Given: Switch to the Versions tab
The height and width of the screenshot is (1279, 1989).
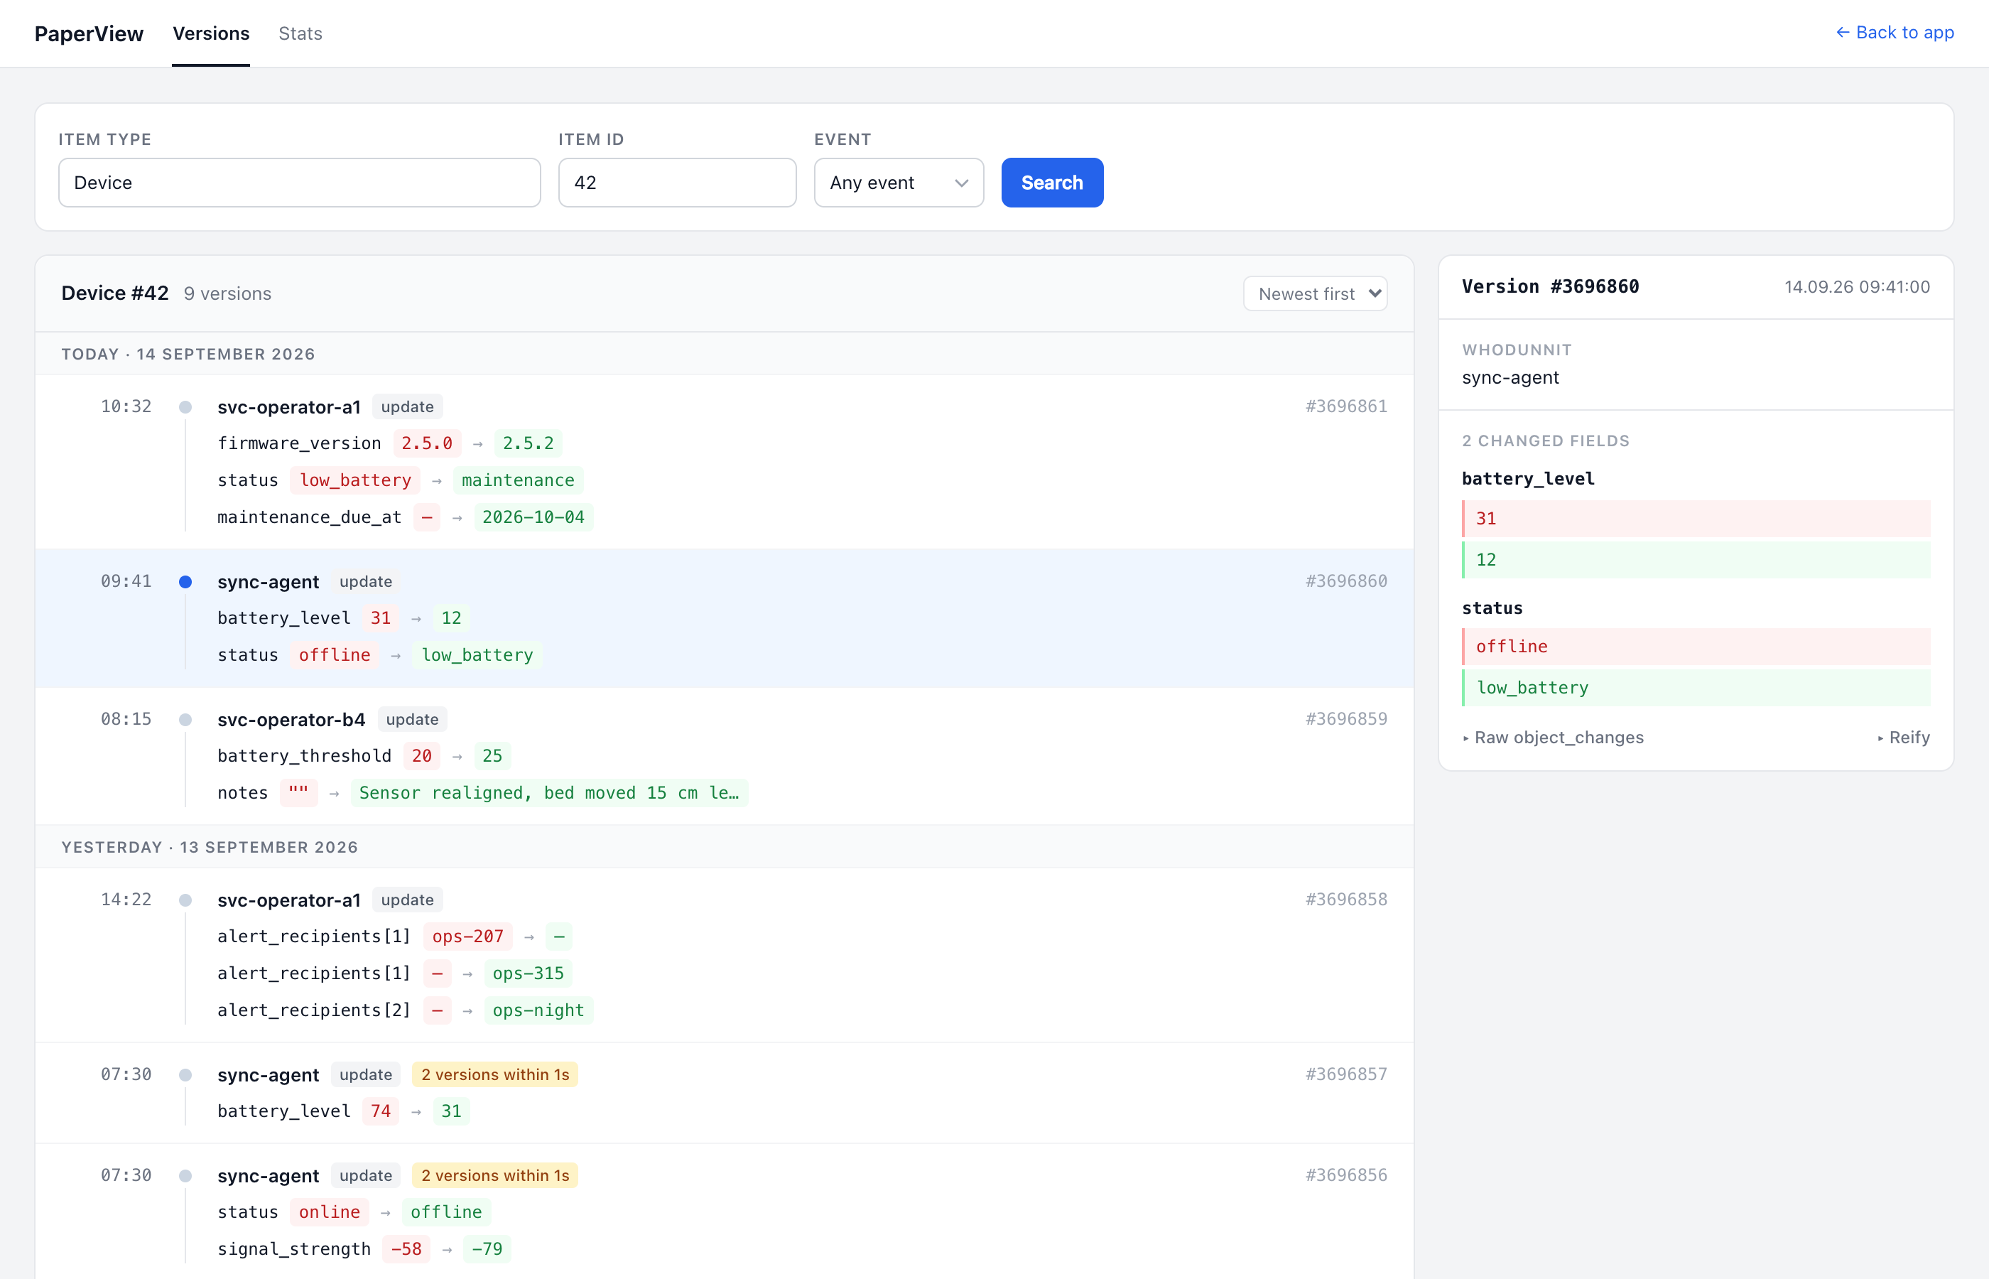Looking at the screenshot, I should point(211,33).
